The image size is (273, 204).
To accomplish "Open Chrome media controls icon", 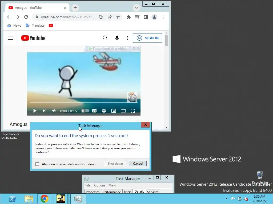I will [137, 17].
